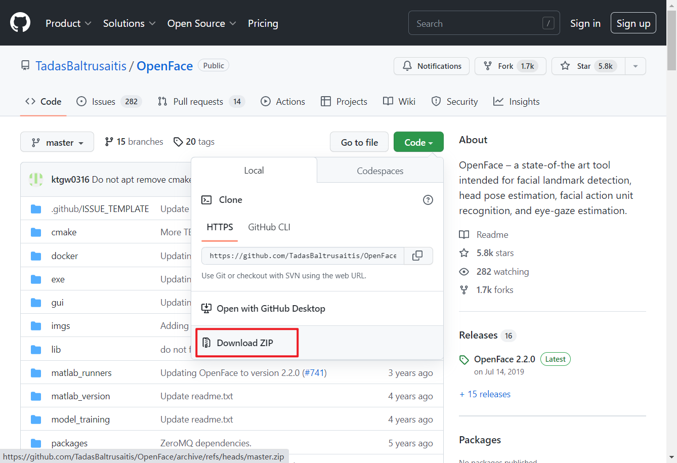Click the terminal icon next to Clone
Image resolution: width=677 pixels, height=463 pixels.
tap(206, 200)
